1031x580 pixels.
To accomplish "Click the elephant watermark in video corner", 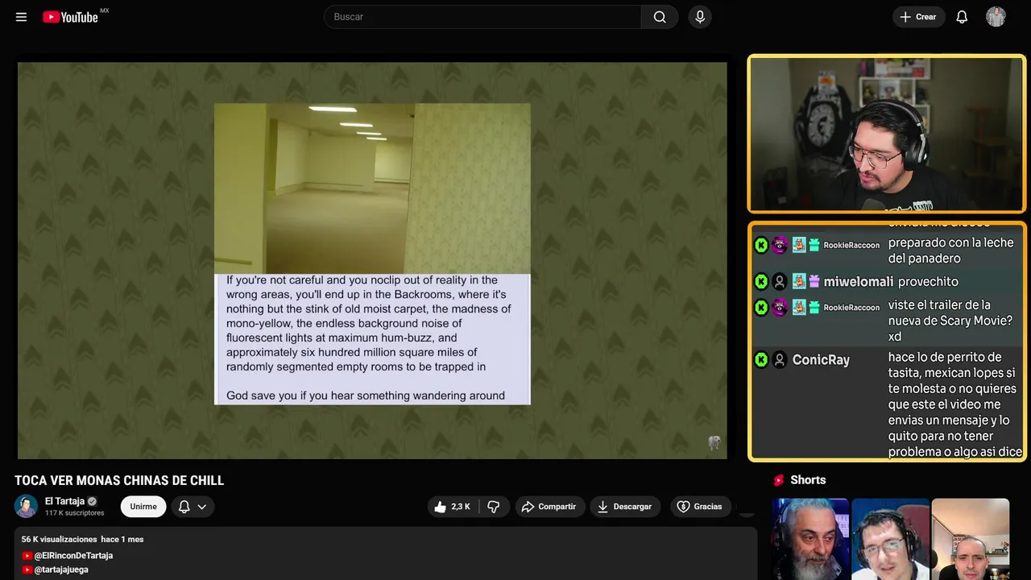I will (x=714, y=442).
